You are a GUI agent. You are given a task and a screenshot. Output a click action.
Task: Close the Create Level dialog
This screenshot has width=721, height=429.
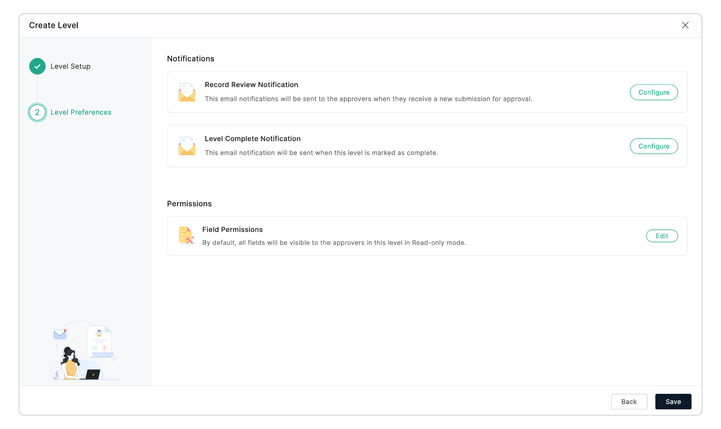pyautogui.click(x=685, y=25)
